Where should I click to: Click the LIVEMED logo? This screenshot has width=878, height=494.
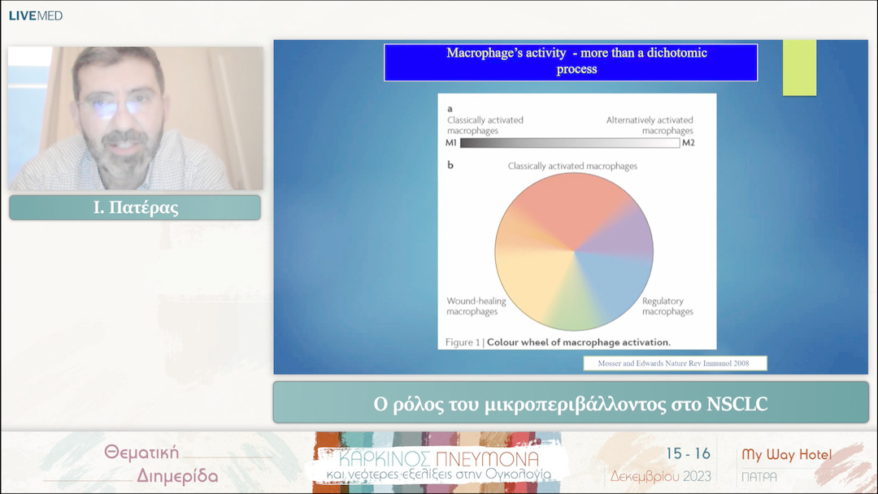pos(36,15)
